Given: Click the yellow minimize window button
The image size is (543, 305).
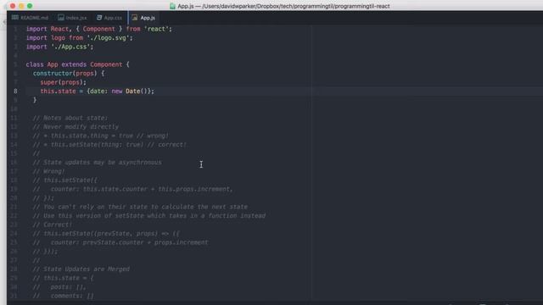Looking at the screenshot, I should [21, 6].
